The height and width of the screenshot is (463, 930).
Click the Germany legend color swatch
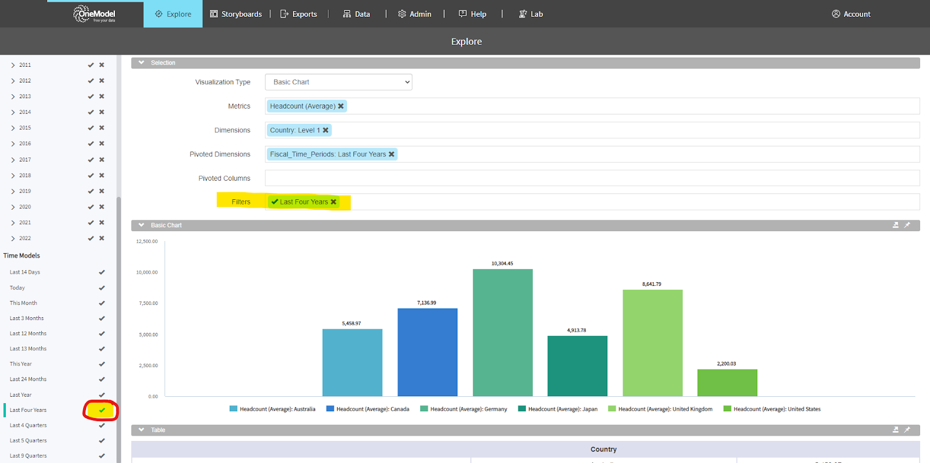tap(424, 409)
